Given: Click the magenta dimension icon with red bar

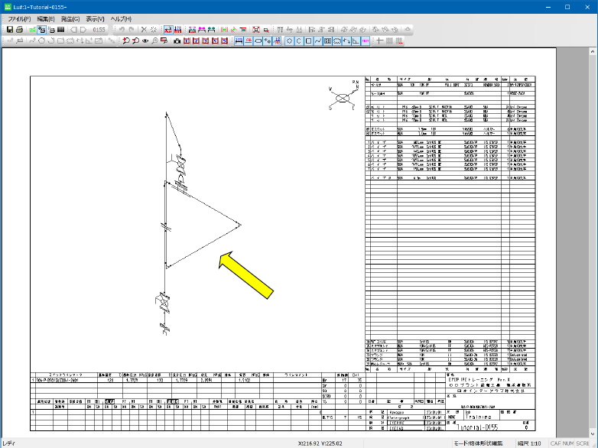Looking at the screenshot, I should point(191,29).
